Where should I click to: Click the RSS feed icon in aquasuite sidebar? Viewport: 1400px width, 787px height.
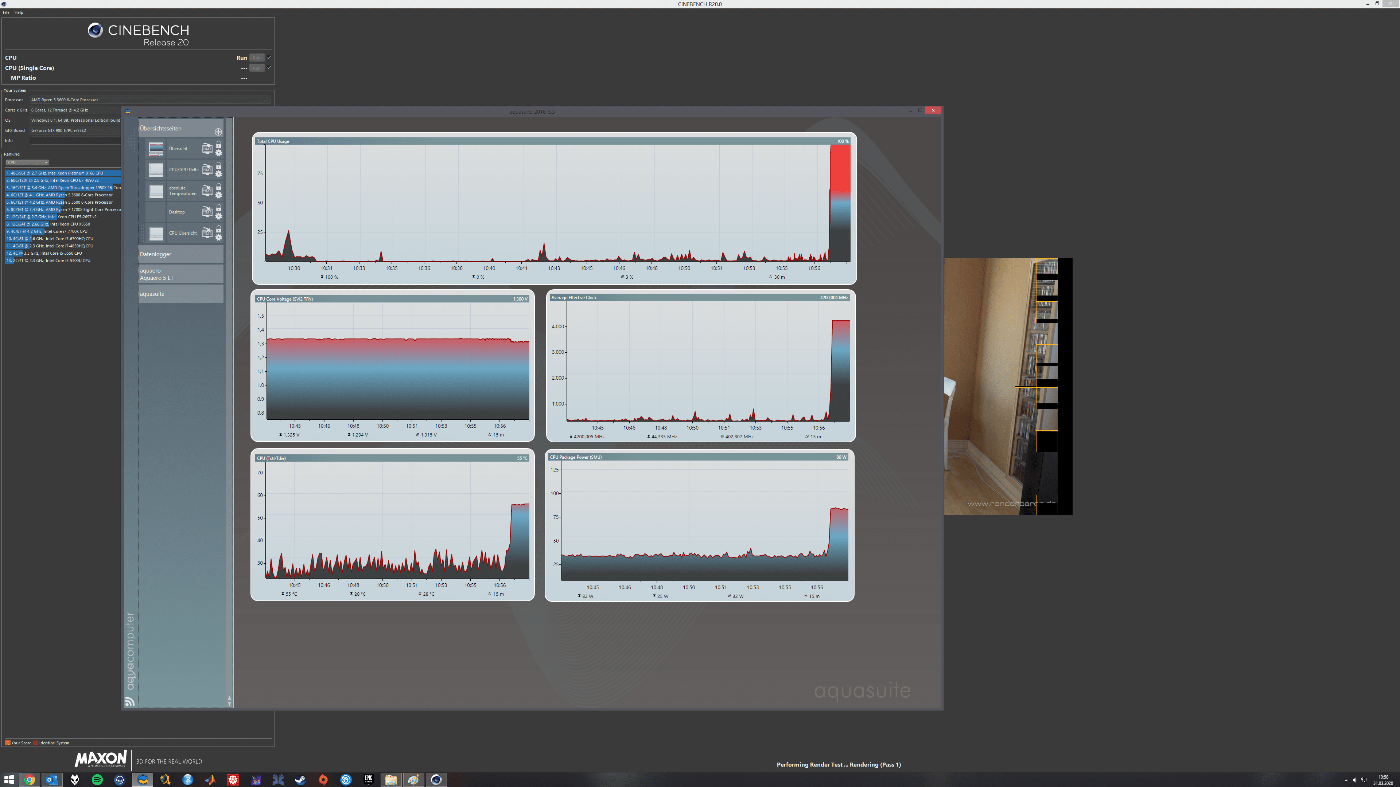[x=129, y=702]
